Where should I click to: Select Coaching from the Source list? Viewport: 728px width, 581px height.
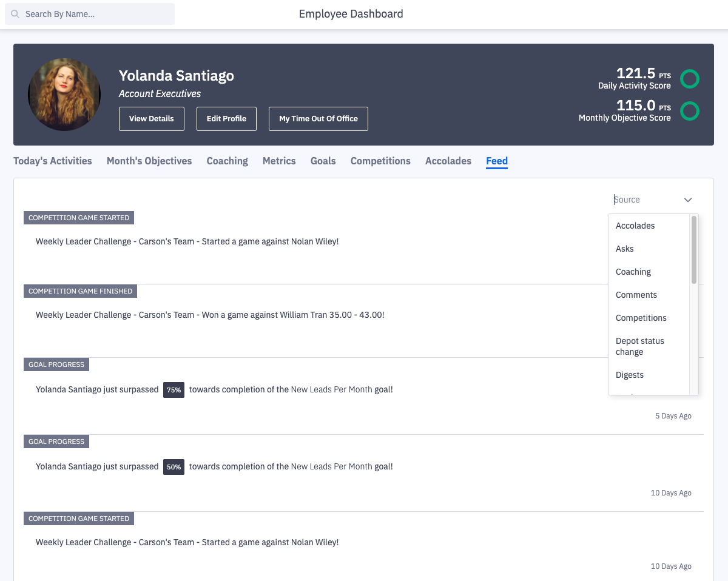tap(633, 271)
